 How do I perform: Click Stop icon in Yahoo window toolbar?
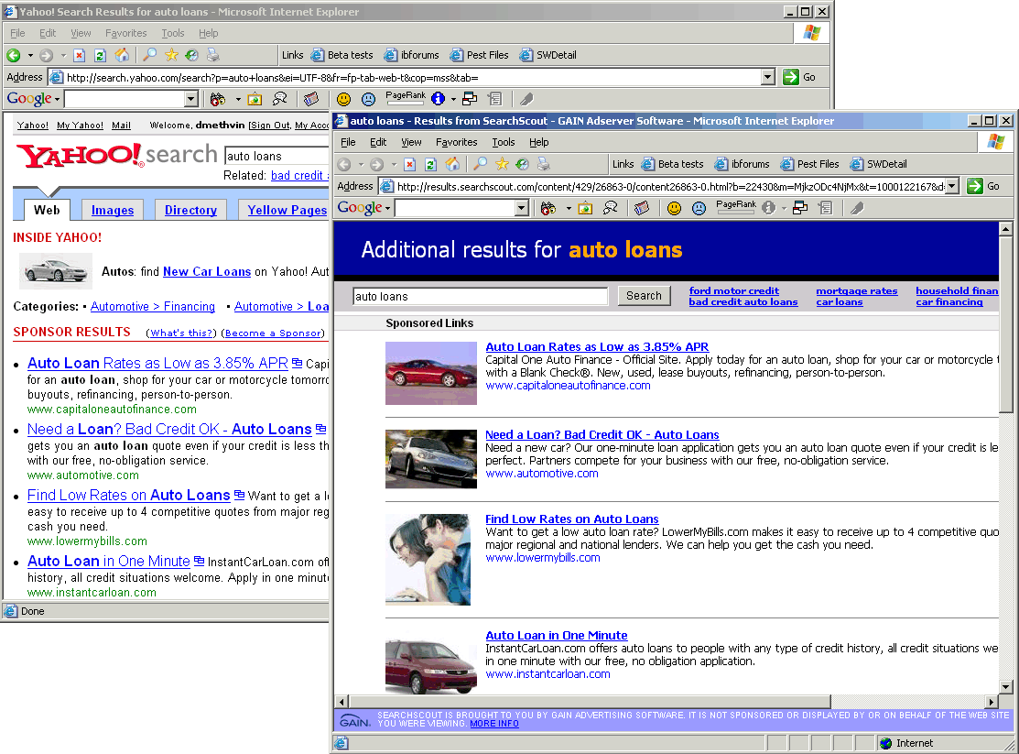(80, 55)
